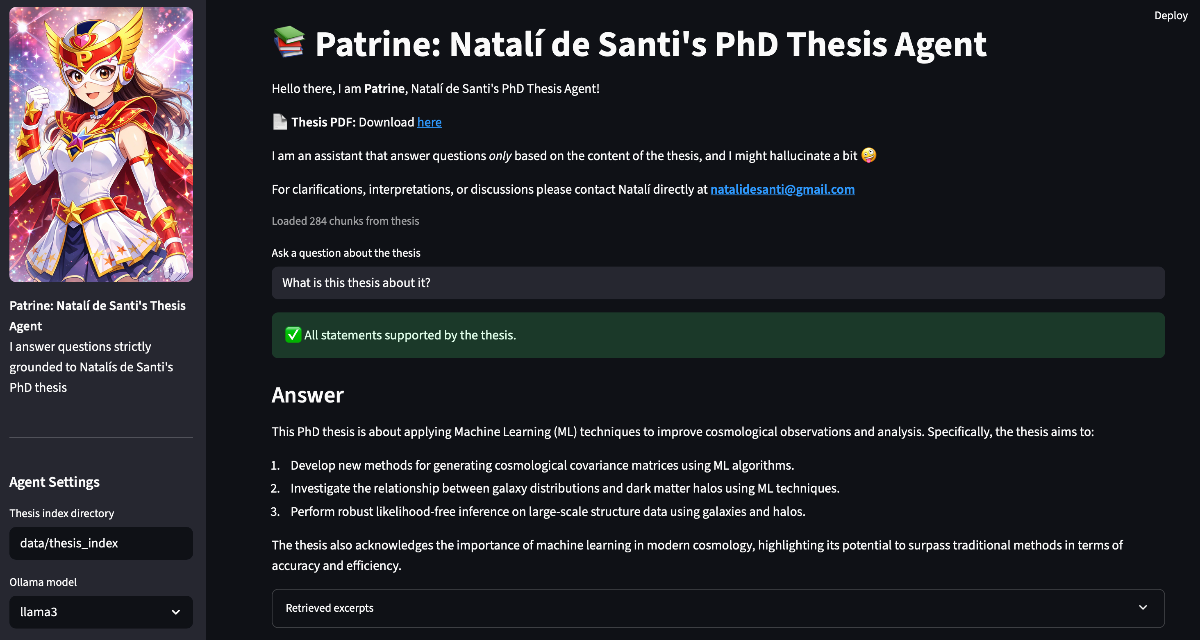1200x640 pixels.
Task: Click the document icon beside Thesis PDF
Action: [280, 122]
